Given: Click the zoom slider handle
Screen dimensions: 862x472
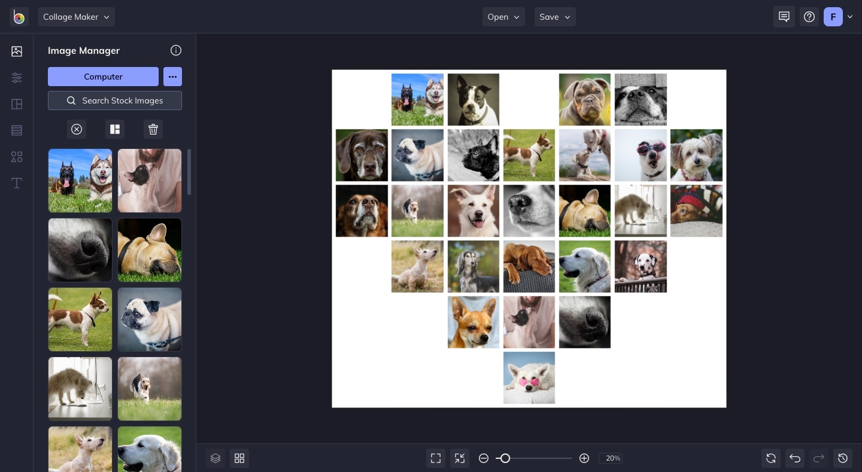Looking at the screenshot, I should click(505, 458).
